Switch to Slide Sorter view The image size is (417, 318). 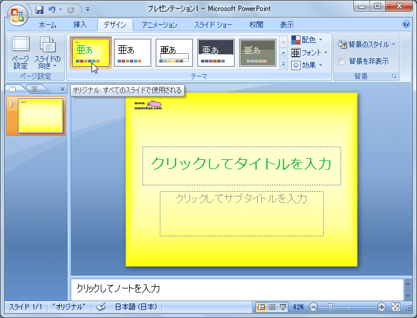click(x=272, y=308)
